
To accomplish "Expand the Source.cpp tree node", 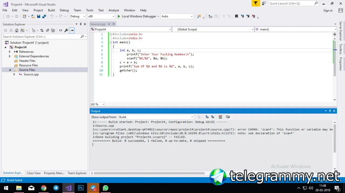I will pos(14,74).
